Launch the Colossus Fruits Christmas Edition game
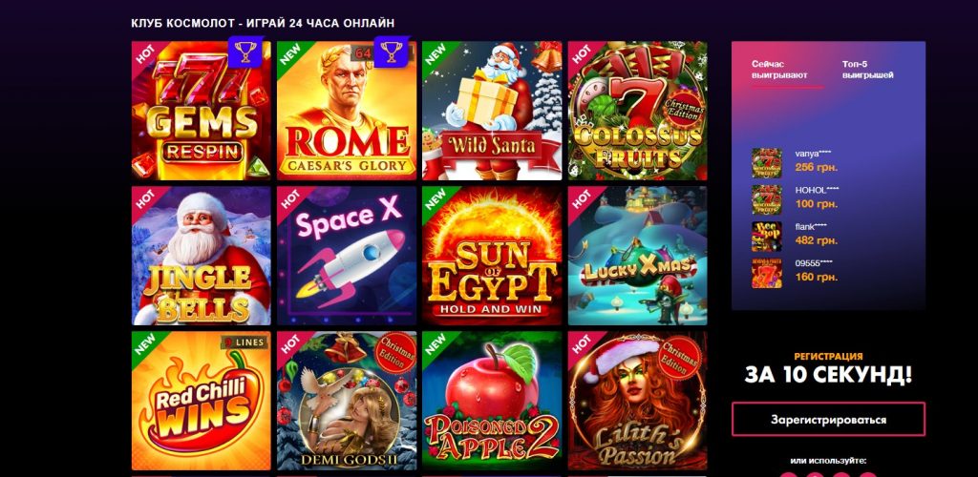Screen dimensions: 978x477 (637, 111)
